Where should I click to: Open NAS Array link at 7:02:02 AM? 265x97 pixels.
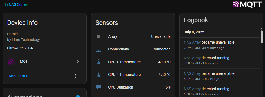tap(192, 42)
